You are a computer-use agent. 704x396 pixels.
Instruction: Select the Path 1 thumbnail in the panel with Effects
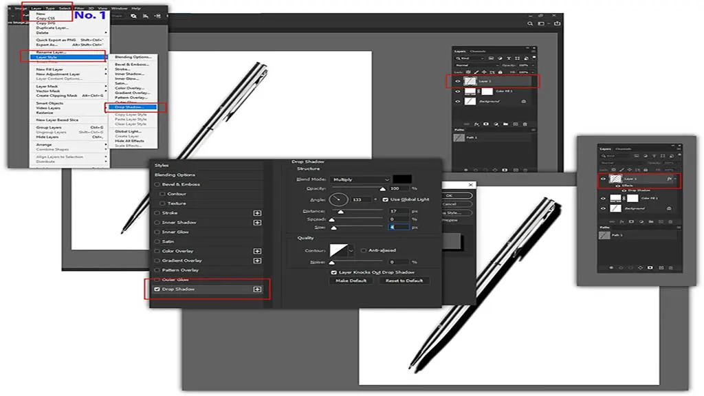click(x=605, y=235)
